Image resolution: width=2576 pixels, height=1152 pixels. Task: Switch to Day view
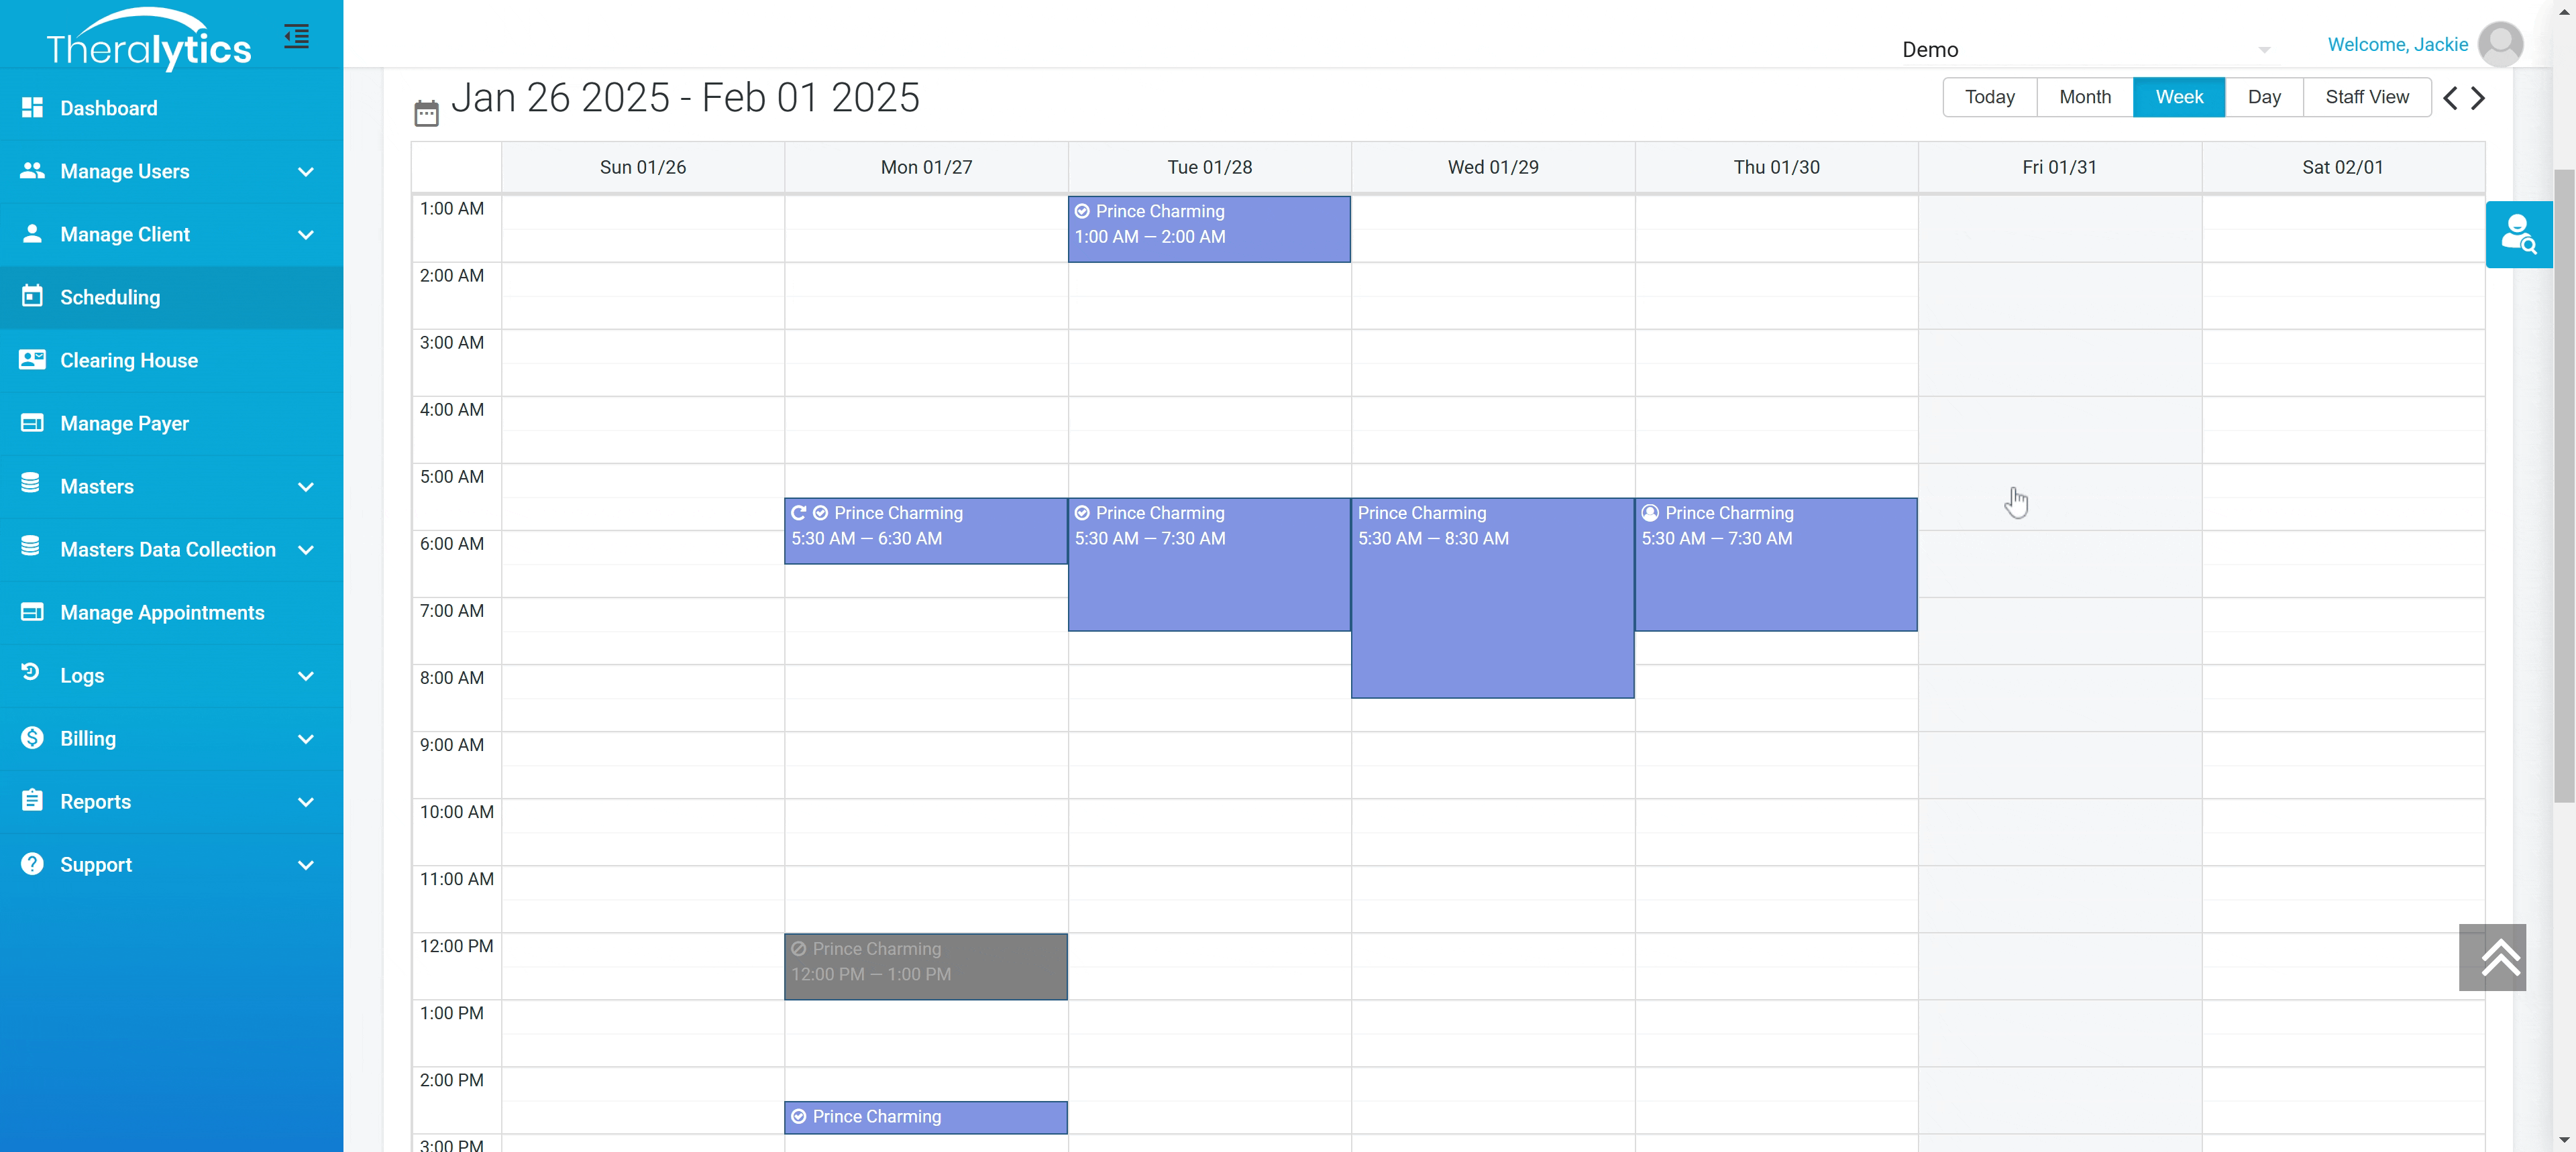2263,97
